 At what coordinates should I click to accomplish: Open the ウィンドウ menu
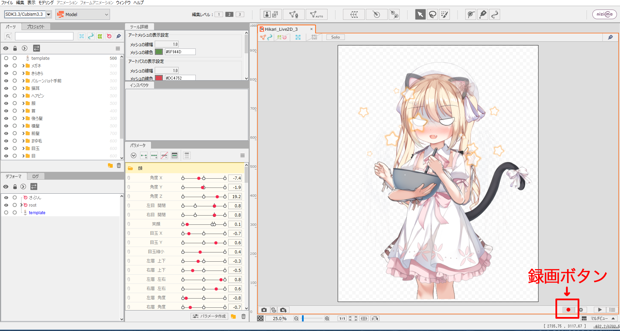pyautogui.click(x=123, y=2)
